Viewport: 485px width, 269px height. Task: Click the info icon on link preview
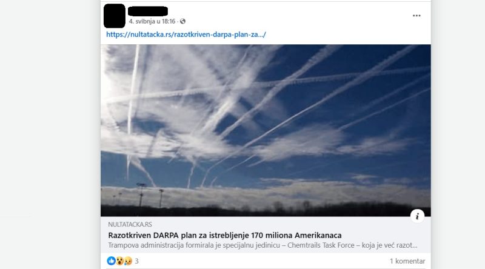pyautogui.click(x=417, y=216)
